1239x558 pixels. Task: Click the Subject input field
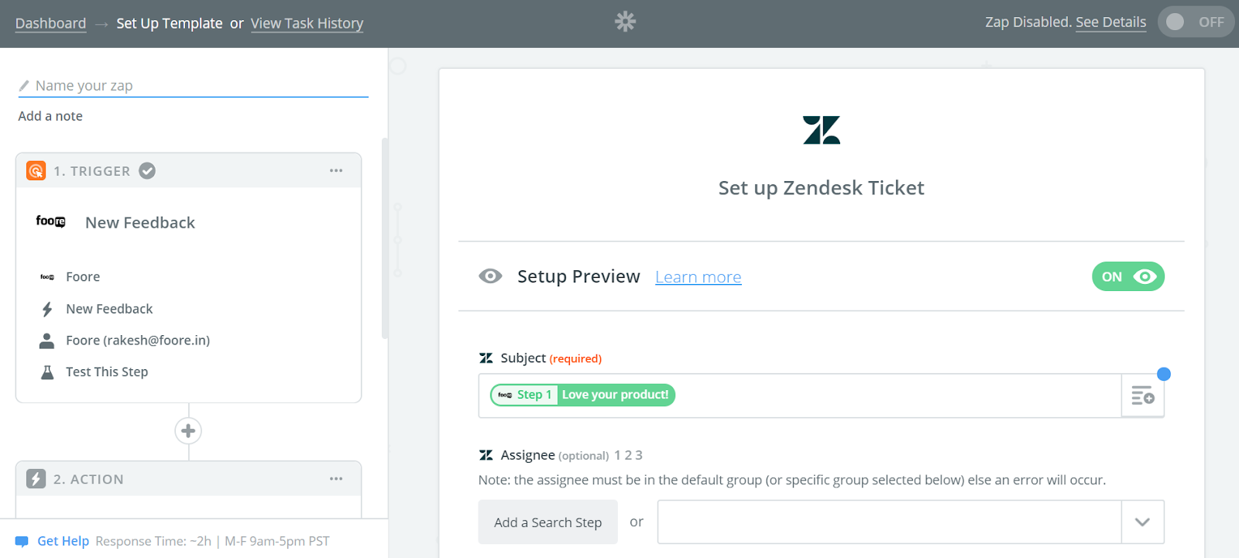(x=800, y=395)
